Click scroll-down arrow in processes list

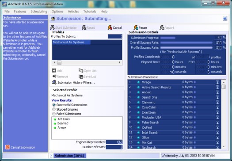tap(224, 146)
